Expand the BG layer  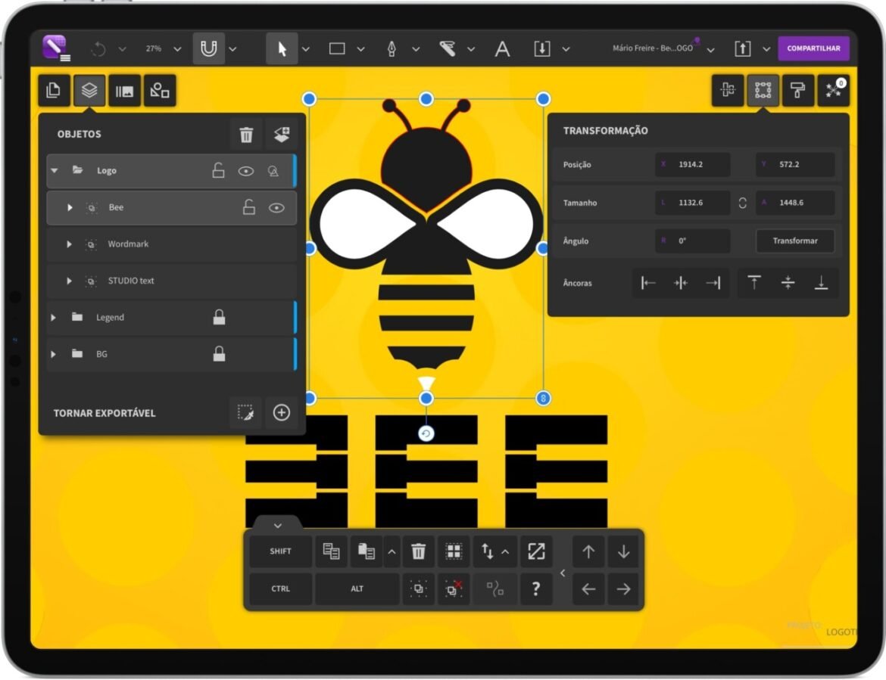click(x=53, y=355)
